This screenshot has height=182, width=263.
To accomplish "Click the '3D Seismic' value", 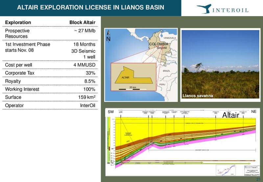I will pyautogui.click(x=84, y=51).
